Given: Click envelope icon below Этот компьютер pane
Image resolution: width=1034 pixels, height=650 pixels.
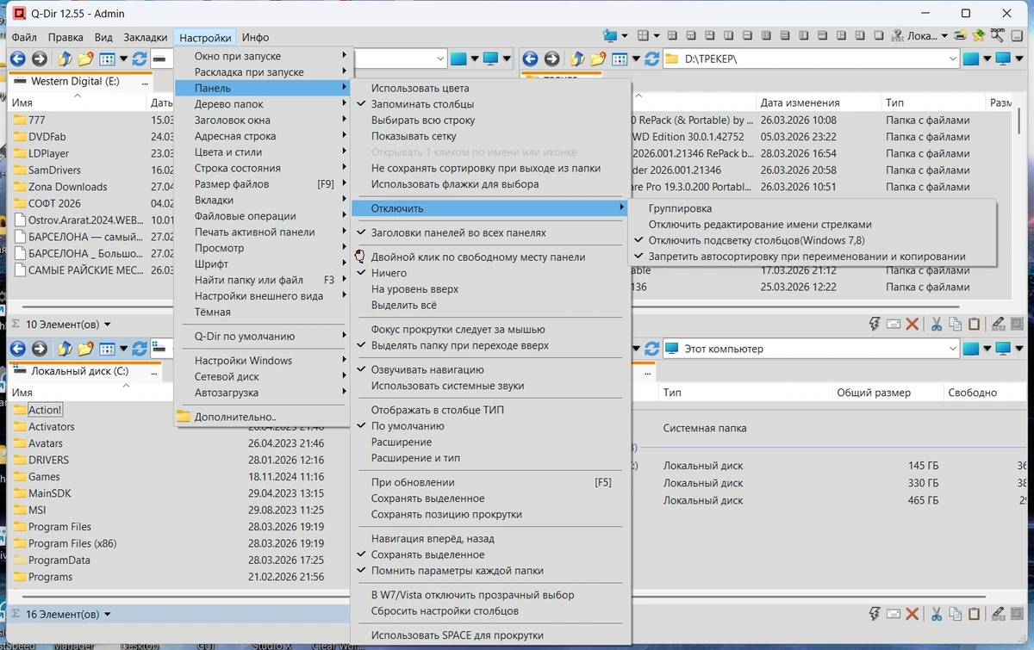Looking at the screenshot, I should (893, 614).
